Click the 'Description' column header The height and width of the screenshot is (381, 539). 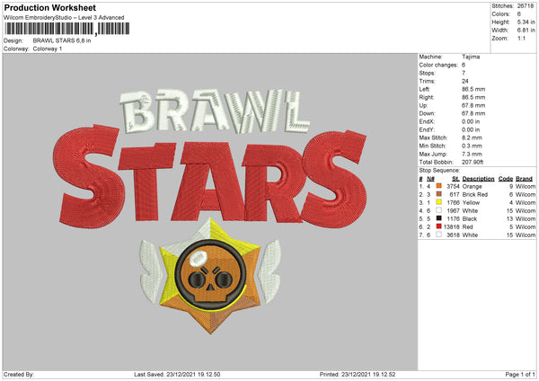[478, 179]
